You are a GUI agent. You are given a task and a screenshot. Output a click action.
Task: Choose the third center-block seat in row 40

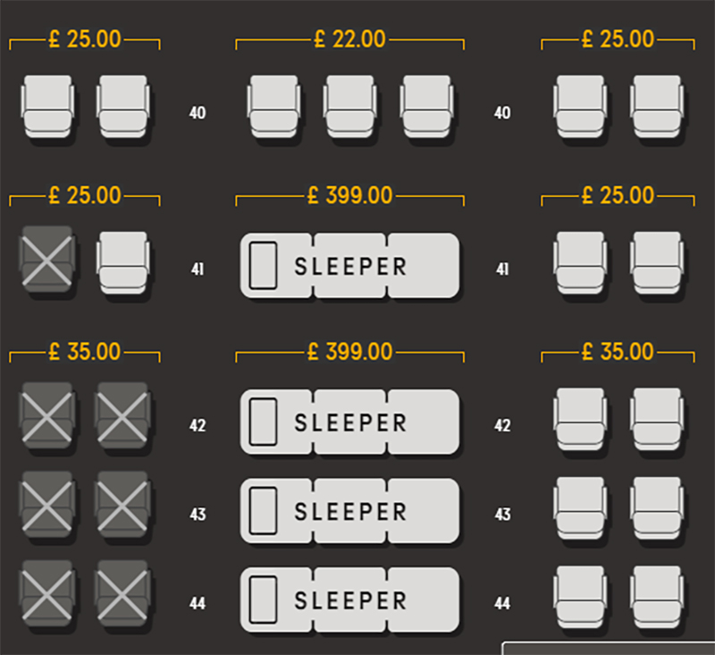[x=427, y=106]
